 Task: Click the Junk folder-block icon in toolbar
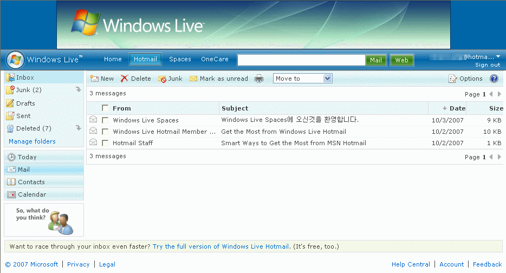coord(162,79)
